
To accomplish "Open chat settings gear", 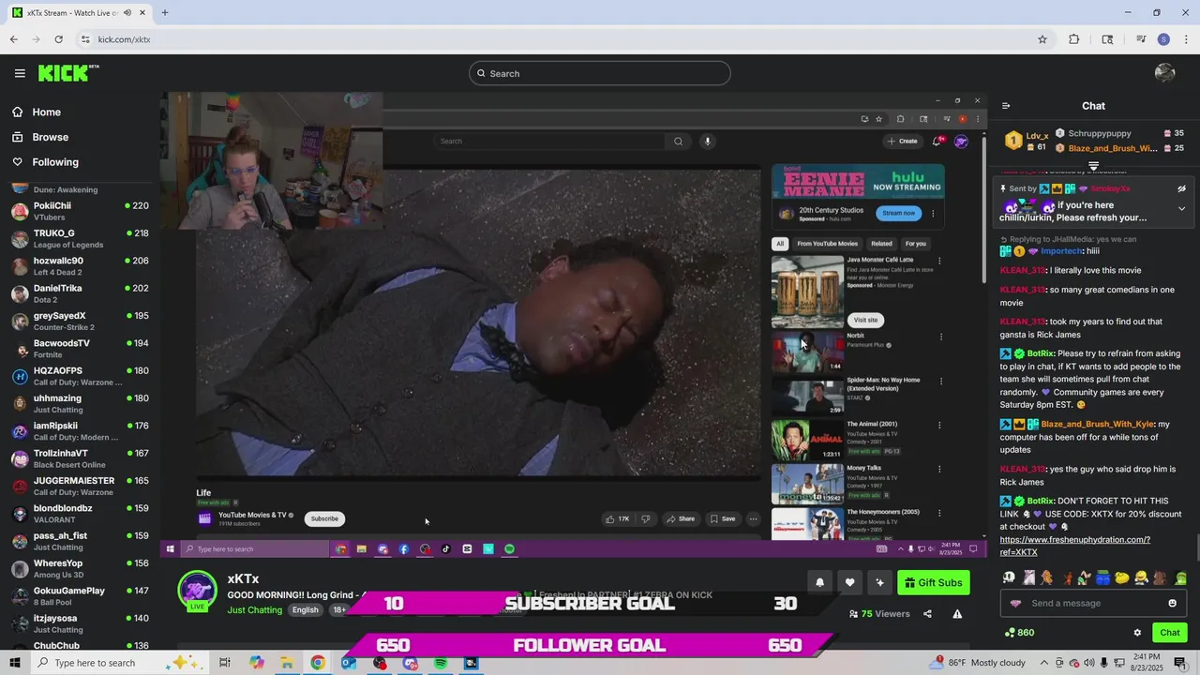I will 1137,633.
